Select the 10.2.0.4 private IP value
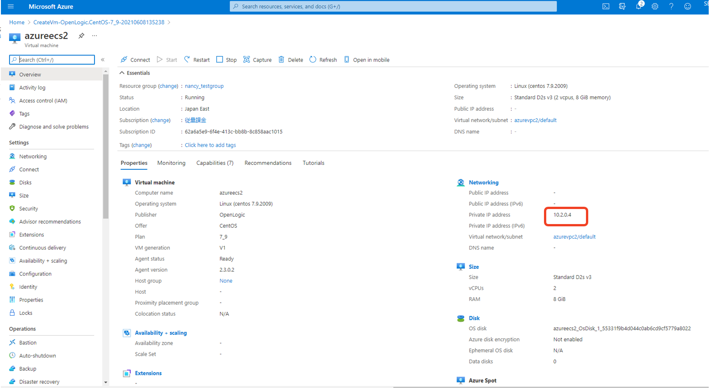 pyautogui.click(x=562, y=215)
